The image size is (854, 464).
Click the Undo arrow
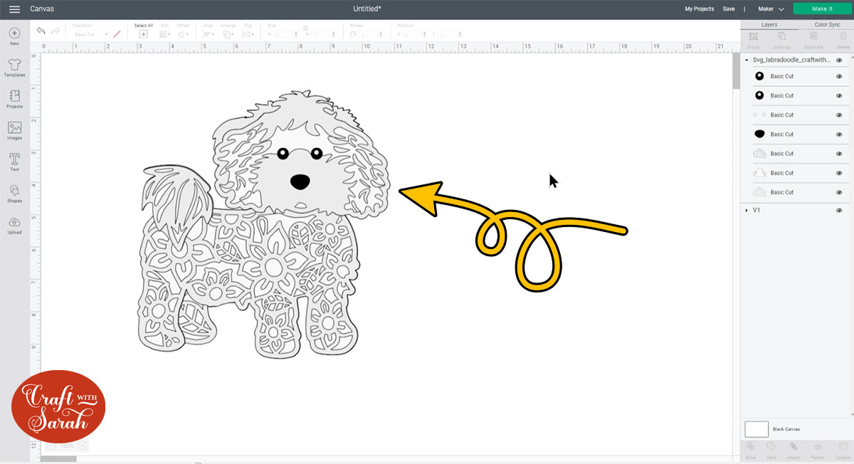pyautogui.click(x=41, y=31)
